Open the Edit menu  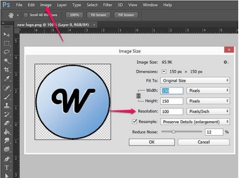coord(31,5)
